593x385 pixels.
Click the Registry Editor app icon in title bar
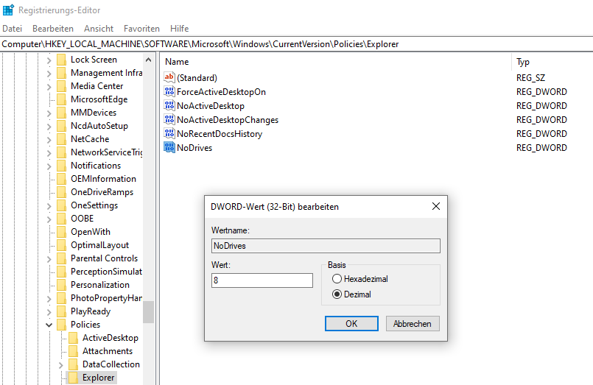pyautogui.click(x=8, y=10)
